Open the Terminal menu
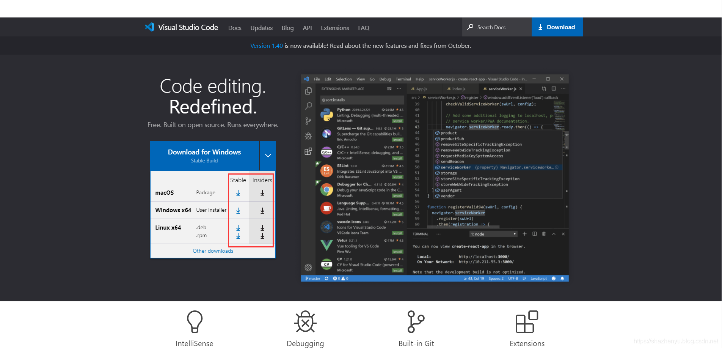Viewport: 722px width, 348px height. (x=403, y=79)
